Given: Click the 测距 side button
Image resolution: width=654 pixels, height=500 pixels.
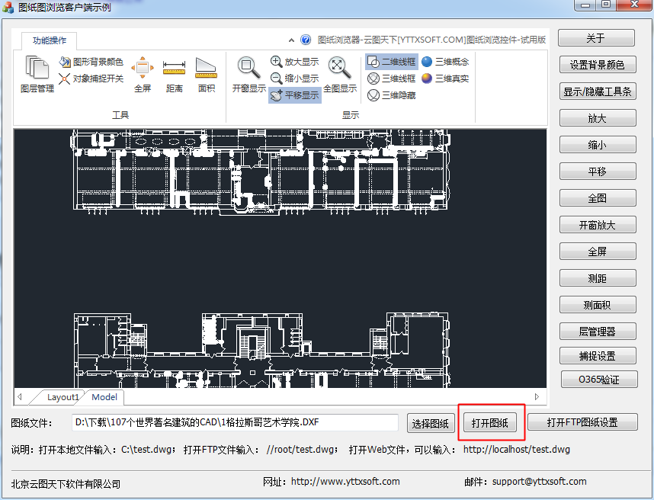Looking at the screenshot, I should pos(598,278).
